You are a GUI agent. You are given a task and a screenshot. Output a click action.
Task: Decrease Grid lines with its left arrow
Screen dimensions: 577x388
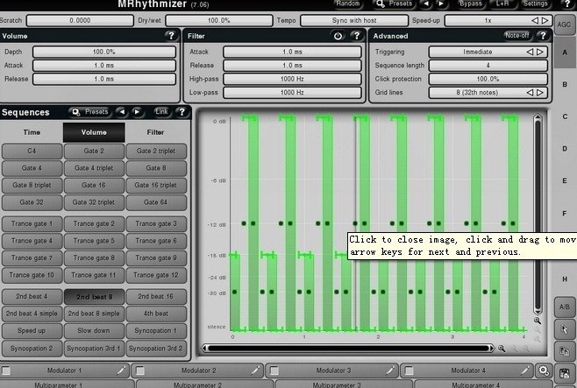(x=530, y=93)
